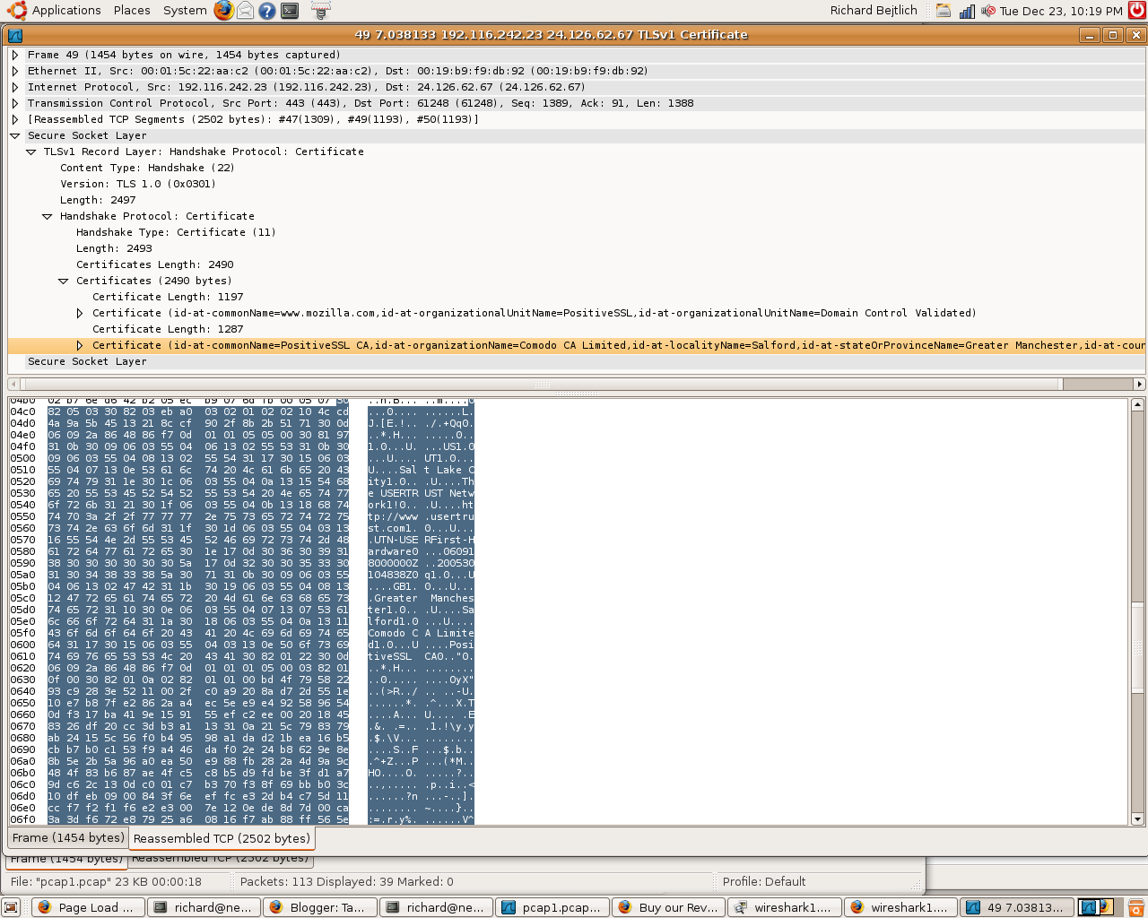
Task: Click the right arrow of horizontal scrollbar
Action: 1139,384
